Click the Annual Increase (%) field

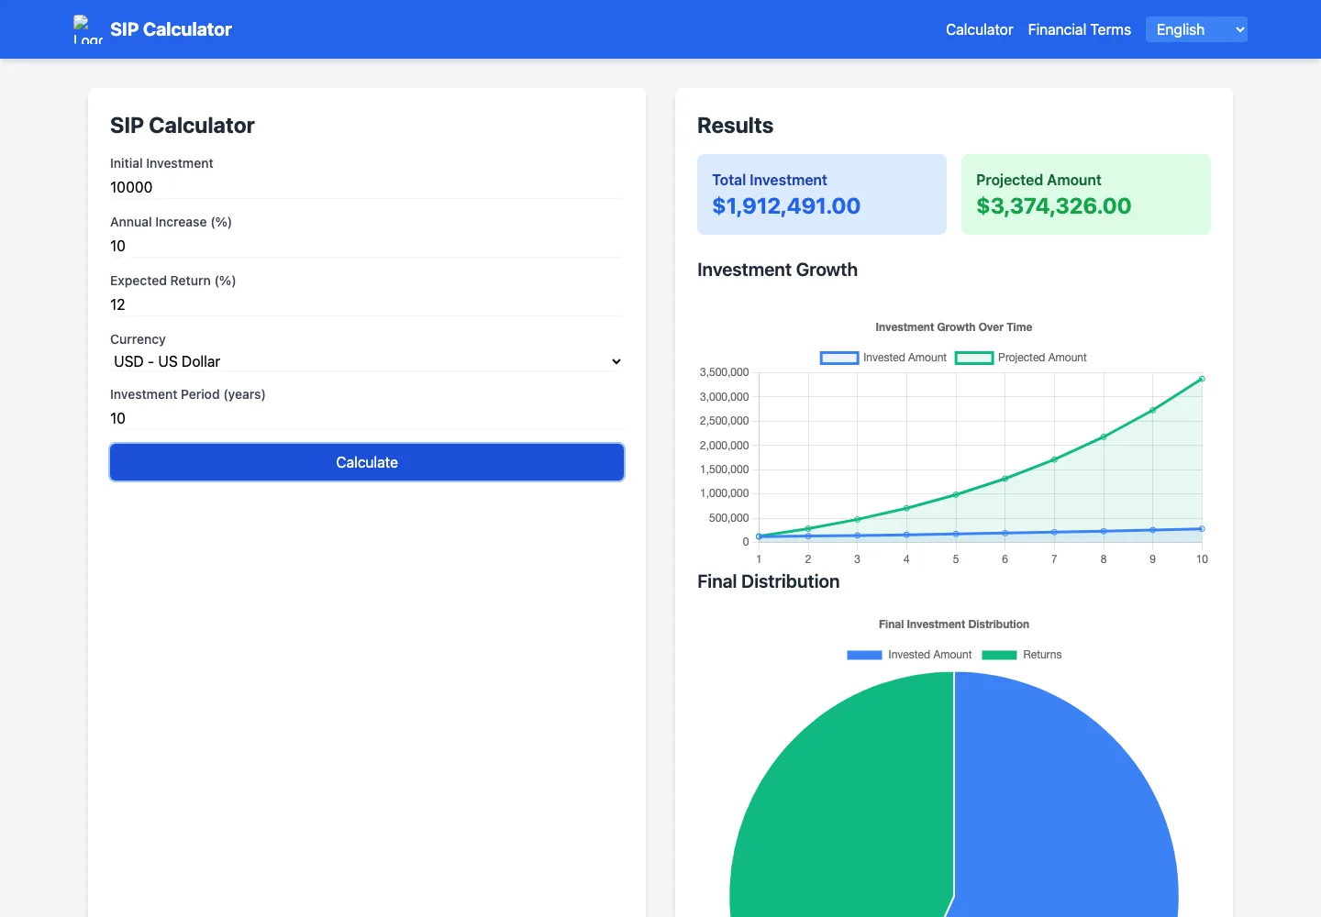point(366,246)
